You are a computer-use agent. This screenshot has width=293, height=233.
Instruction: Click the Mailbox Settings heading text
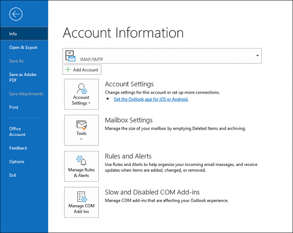click(x=129, y=120)
